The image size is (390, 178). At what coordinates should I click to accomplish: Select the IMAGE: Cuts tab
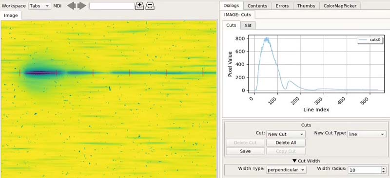pos(237,15)
